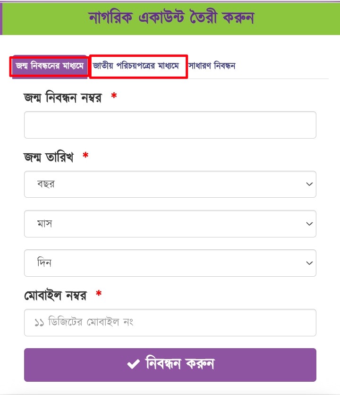Click the red asterisk beside জন্ম নিবন্ধন নম্বর
The image size is (340, 395).
(114, 97)
